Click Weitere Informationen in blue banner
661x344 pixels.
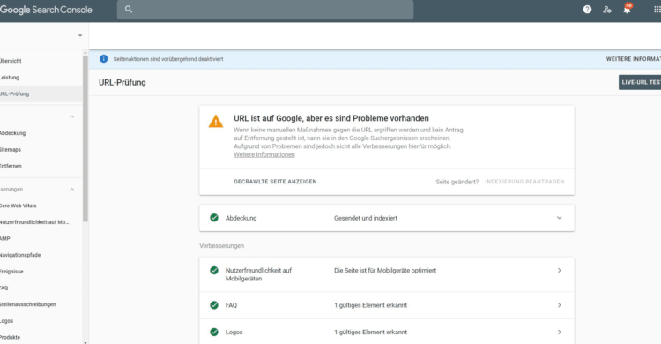[x=634, y=59]
